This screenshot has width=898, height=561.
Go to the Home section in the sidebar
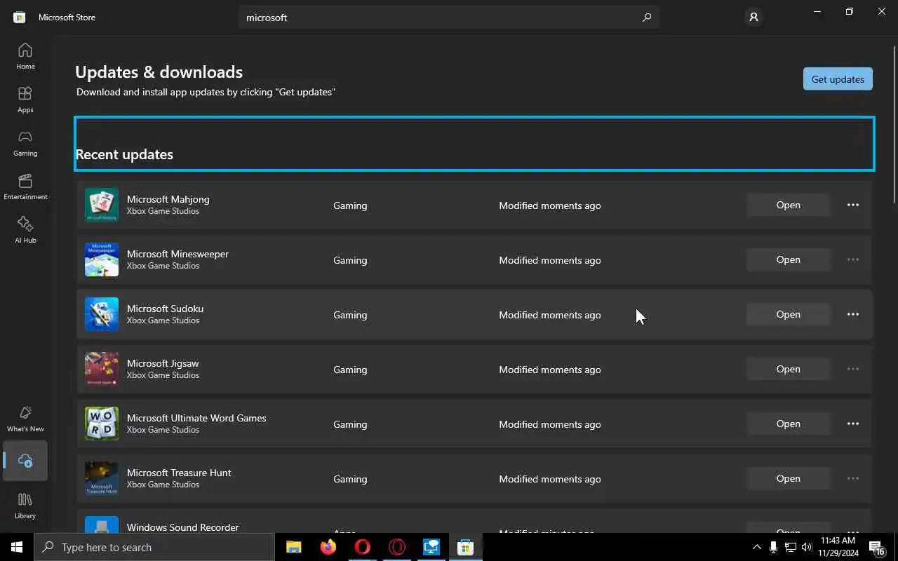(x=25, y=56)
